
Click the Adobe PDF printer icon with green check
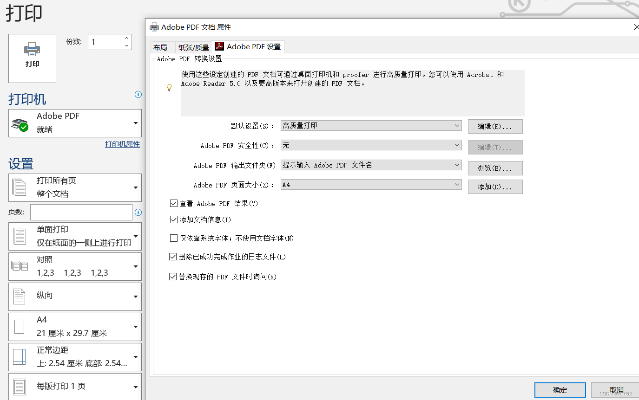tap(20, 124)
